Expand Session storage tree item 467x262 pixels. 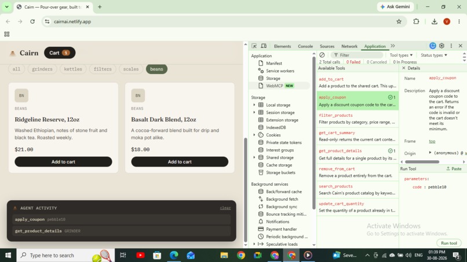[254, 112]
